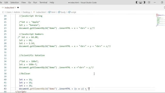Click the '/*let x = "Apple"' line
Image resolution: width=165 pixels, height=93 pixels.
click(x=29, y=22)
